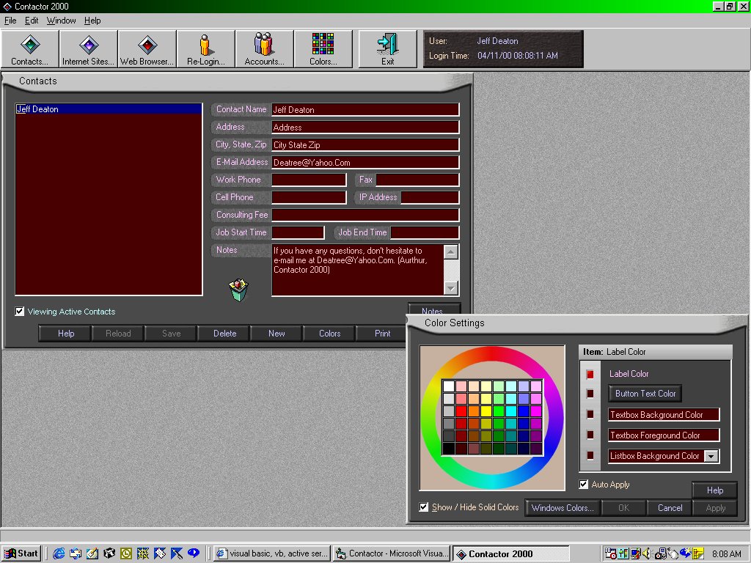Pick the bright magenta swatch in the grid
The image size is (751, 563).
point(536,411)
